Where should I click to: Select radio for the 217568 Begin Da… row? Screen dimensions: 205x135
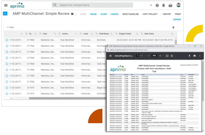tap(7, 52)
